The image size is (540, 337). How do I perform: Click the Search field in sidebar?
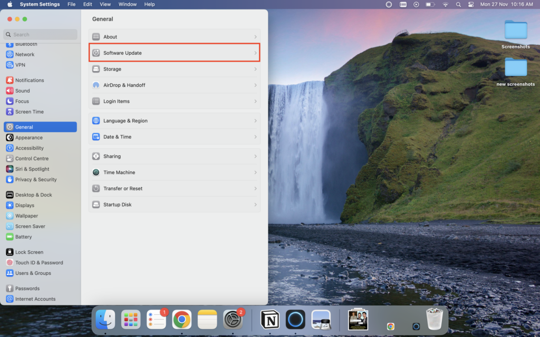click(41, 35)
